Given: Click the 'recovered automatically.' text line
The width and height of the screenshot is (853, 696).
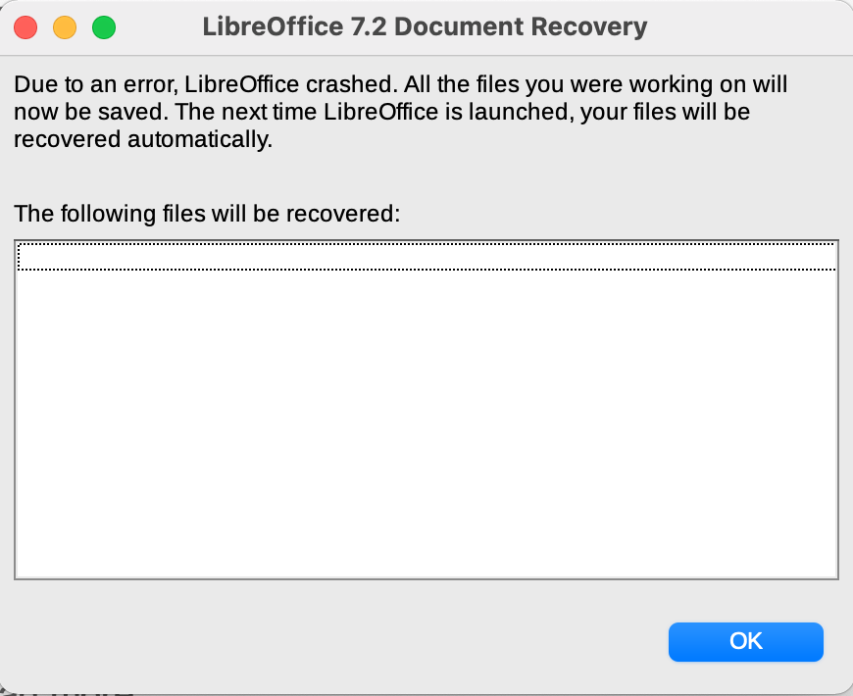Looking at the screenshot, I should click(143, 140).
